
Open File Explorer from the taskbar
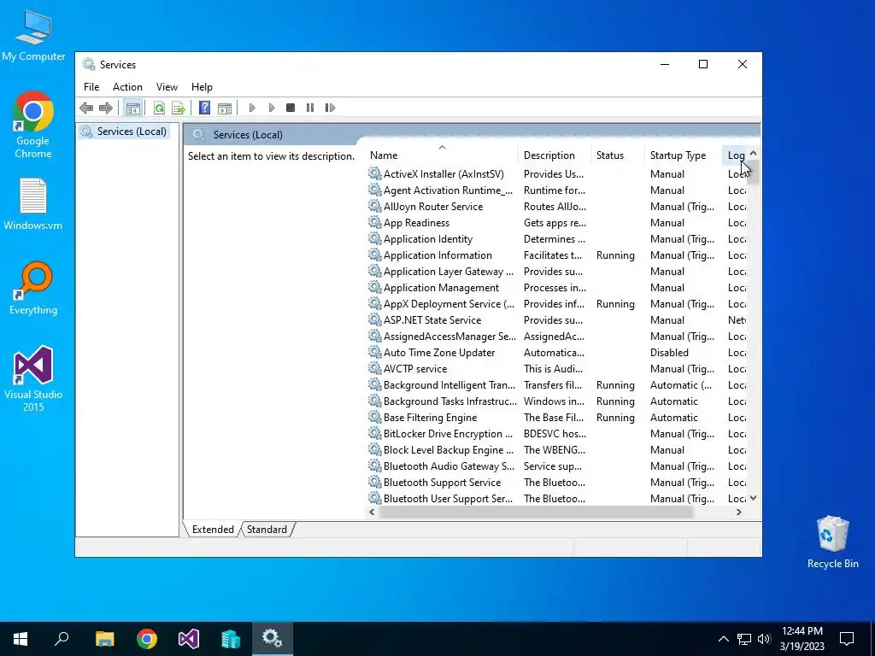pyautogui.click(x=104, y=639)
